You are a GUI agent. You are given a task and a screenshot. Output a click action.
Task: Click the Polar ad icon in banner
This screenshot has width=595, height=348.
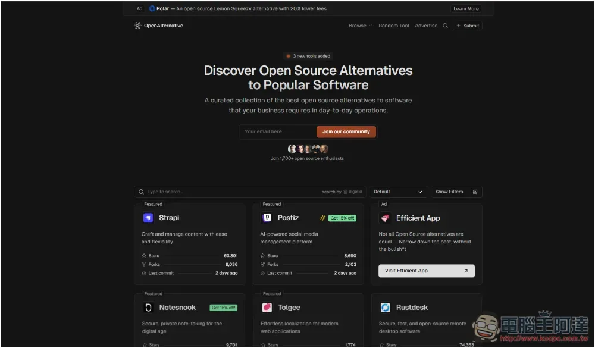152,9
